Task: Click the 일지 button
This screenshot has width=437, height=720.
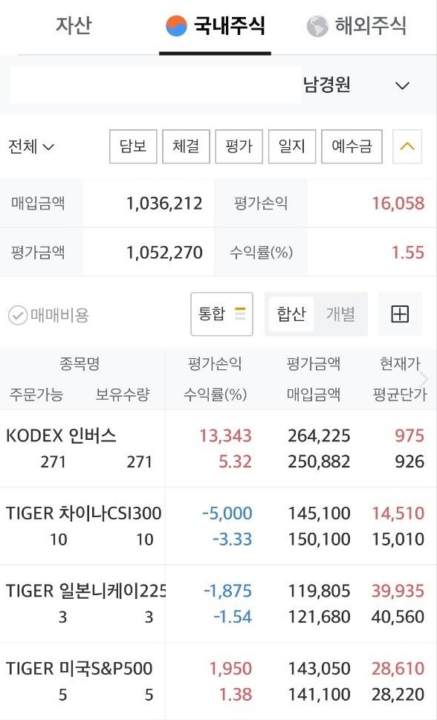Action: [292, 146]
